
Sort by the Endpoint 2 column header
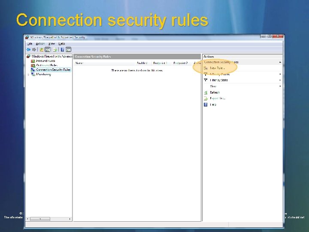point(181,63)
